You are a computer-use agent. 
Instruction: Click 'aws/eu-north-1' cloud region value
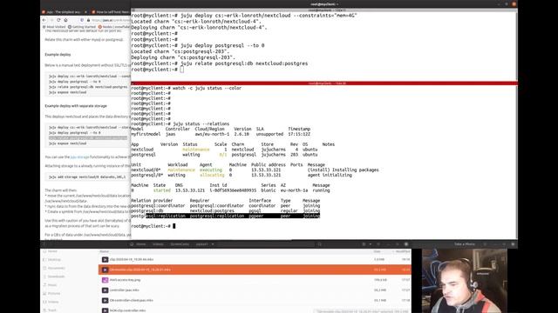212,134
